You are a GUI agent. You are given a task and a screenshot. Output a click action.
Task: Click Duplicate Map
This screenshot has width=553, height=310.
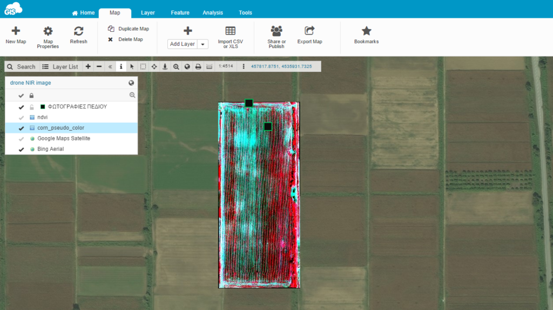[129, 29]
